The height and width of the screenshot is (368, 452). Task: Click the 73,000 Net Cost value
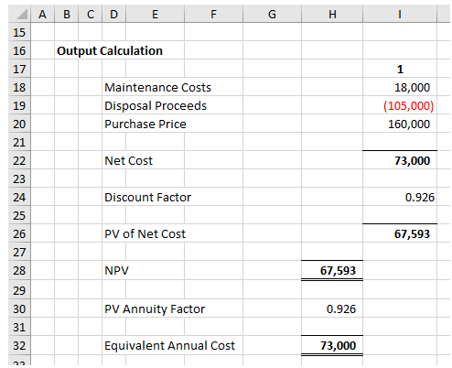[412, 160]
